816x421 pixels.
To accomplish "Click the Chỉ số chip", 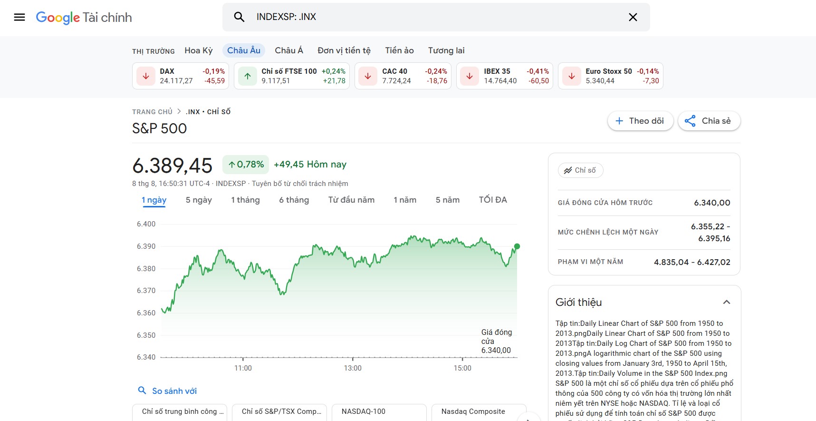I will tap(580, 170).
